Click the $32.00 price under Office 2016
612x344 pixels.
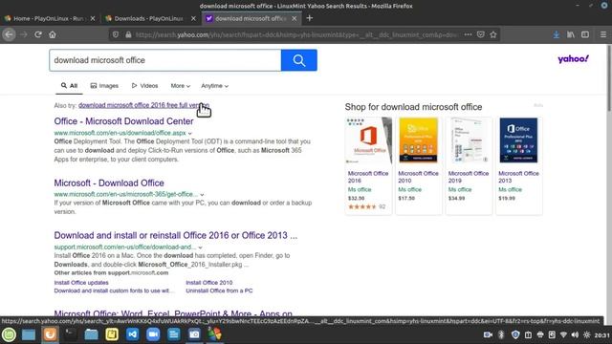coord(355,198)
